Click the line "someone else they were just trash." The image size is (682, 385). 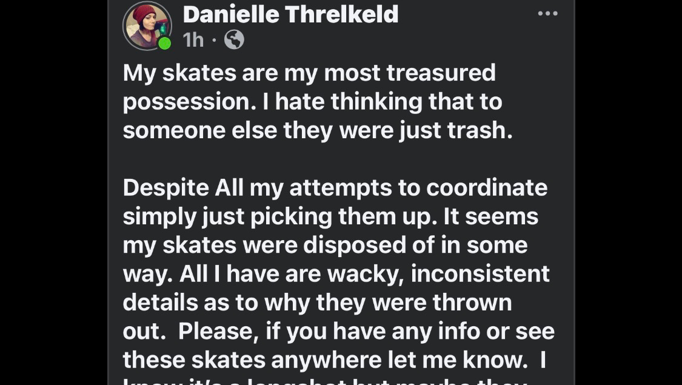(x=318, y=130)
